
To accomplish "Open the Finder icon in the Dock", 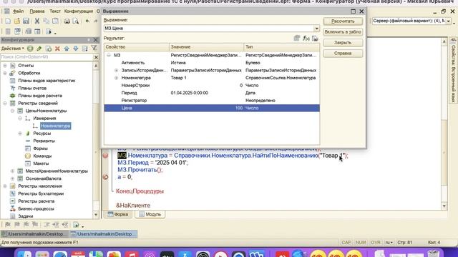I will tap(24, 254).
